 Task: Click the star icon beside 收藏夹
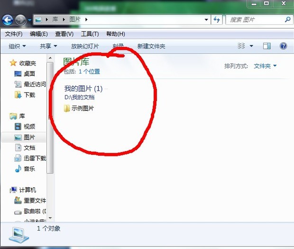[13, 63]
